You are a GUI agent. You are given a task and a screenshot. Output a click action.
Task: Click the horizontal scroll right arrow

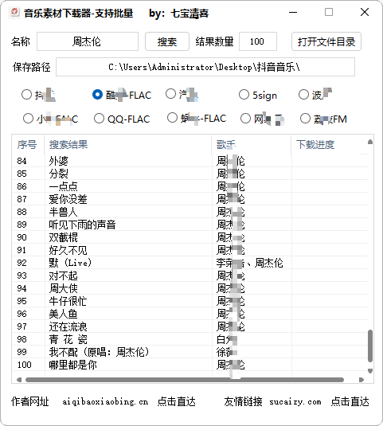coord(362,380)
